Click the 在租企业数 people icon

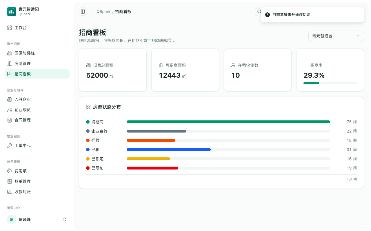(x=233, y=65)
